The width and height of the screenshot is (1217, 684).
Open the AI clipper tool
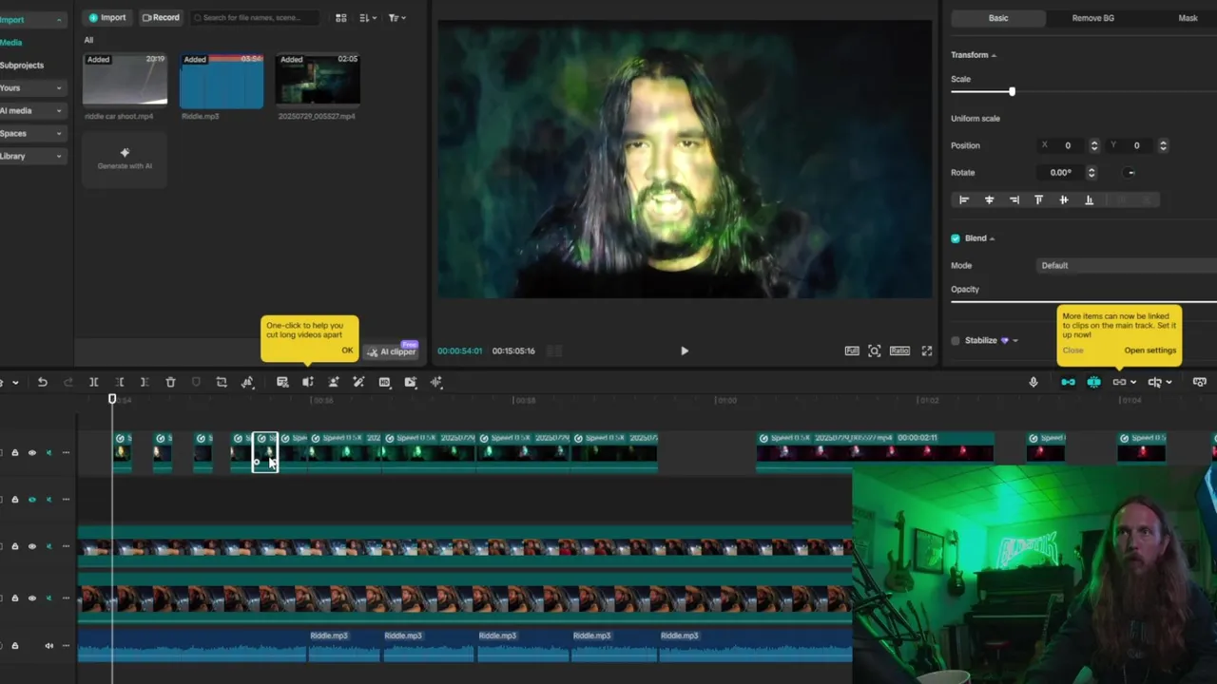(x=392, y=351)
